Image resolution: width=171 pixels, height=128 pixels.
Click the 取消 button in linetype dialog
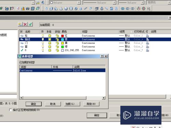click(x=53, y=104)
